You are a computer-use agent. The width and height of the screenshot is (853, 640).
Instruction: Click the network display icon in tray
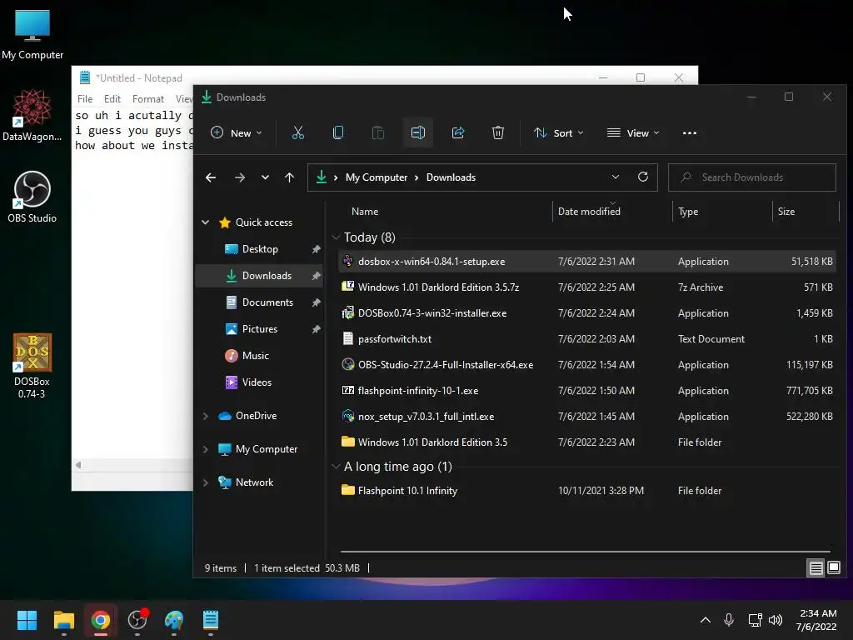755,620
